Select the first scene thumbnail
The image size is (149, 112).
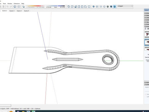(x=147, y=35)
